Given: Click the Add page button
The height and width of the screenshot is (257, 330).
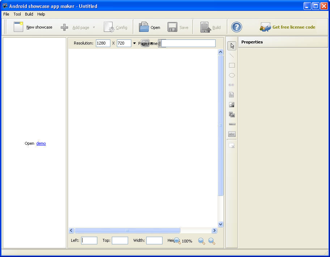Looking at the screenshot, I should coord(75,28).
